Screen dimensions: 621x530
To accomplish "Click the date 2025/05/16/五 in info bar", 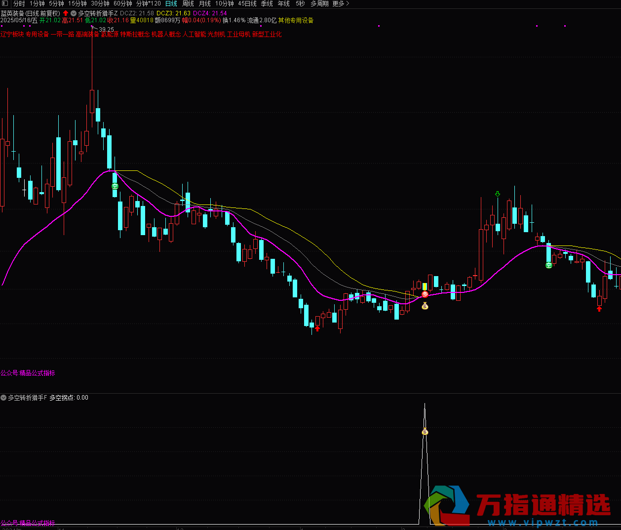I will (19, 20).
